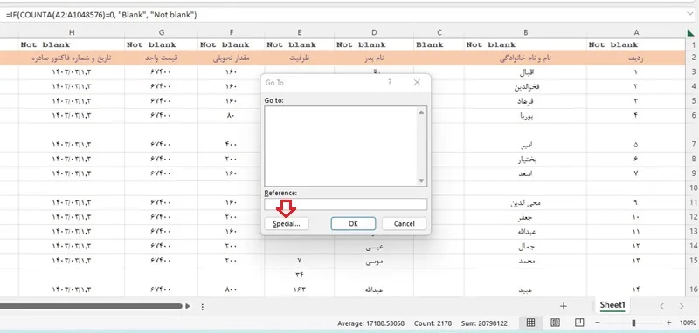Viewport: 699px width, 333px height.
Task: Click the Special... button
Action: point(287,224)
